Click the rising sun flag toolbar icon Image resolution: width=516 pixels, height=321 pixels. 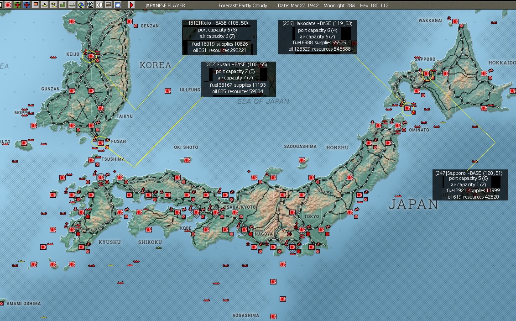[x=8, y=5]
